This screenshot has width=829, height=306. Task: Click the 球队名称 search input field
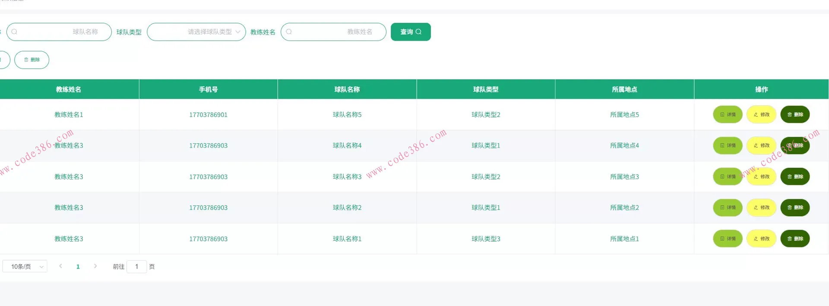tap(59, 32)
